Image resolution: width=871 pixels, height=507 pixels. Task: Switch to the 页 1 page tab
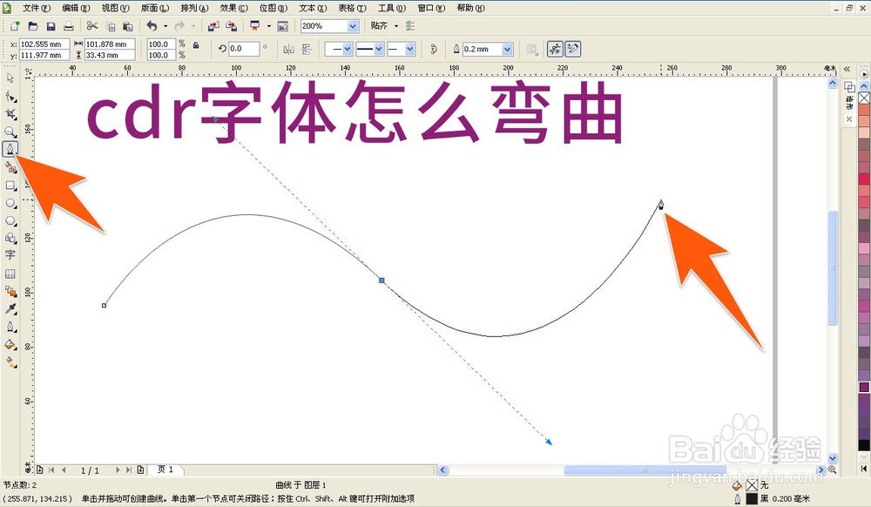tap(164, 470)
